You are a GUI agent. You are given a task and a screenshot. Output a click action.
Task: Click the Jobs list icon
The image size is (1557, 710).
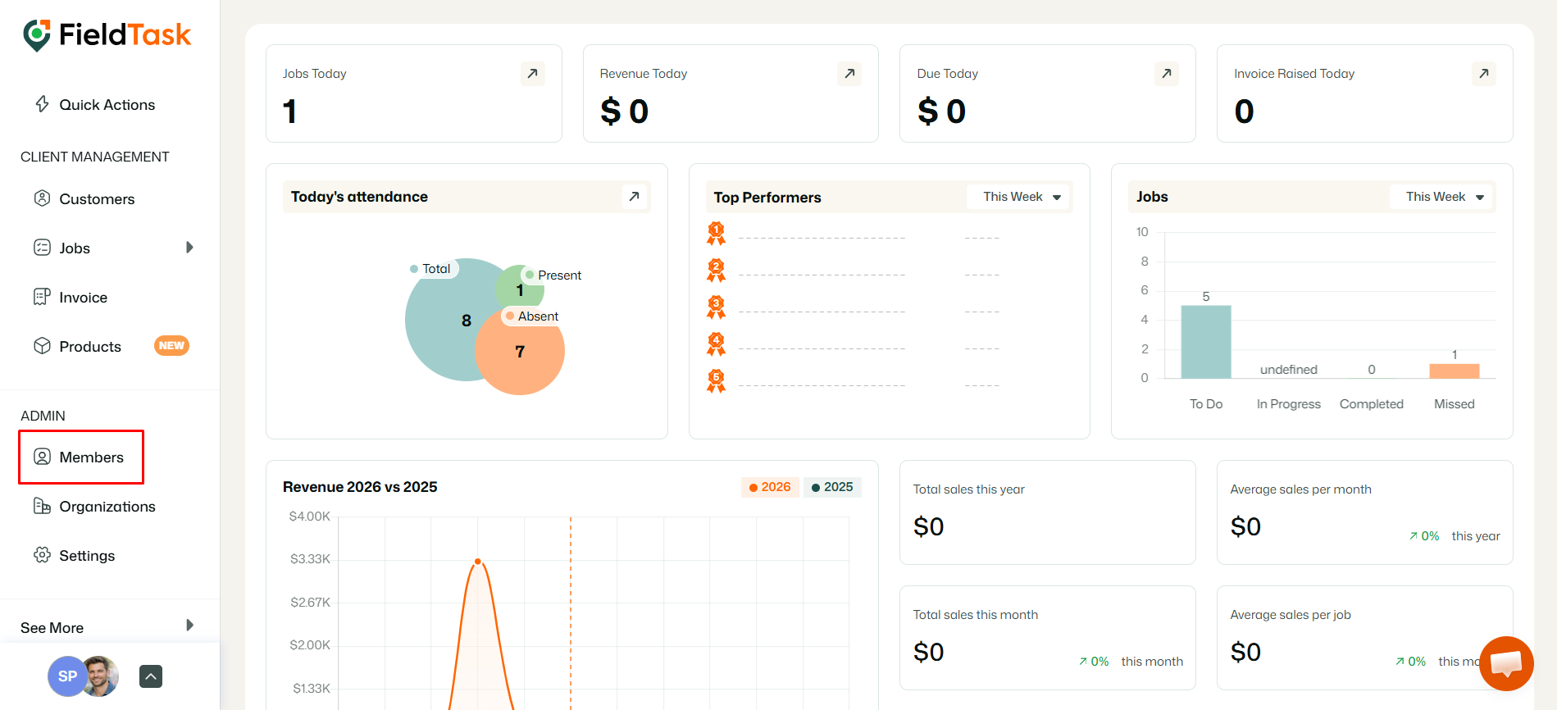tap(42, 248)
